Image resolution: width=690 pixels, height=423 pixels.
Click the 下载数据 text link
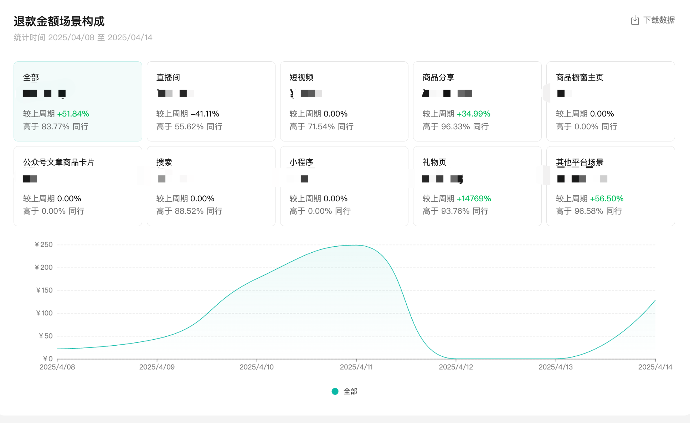659,20
